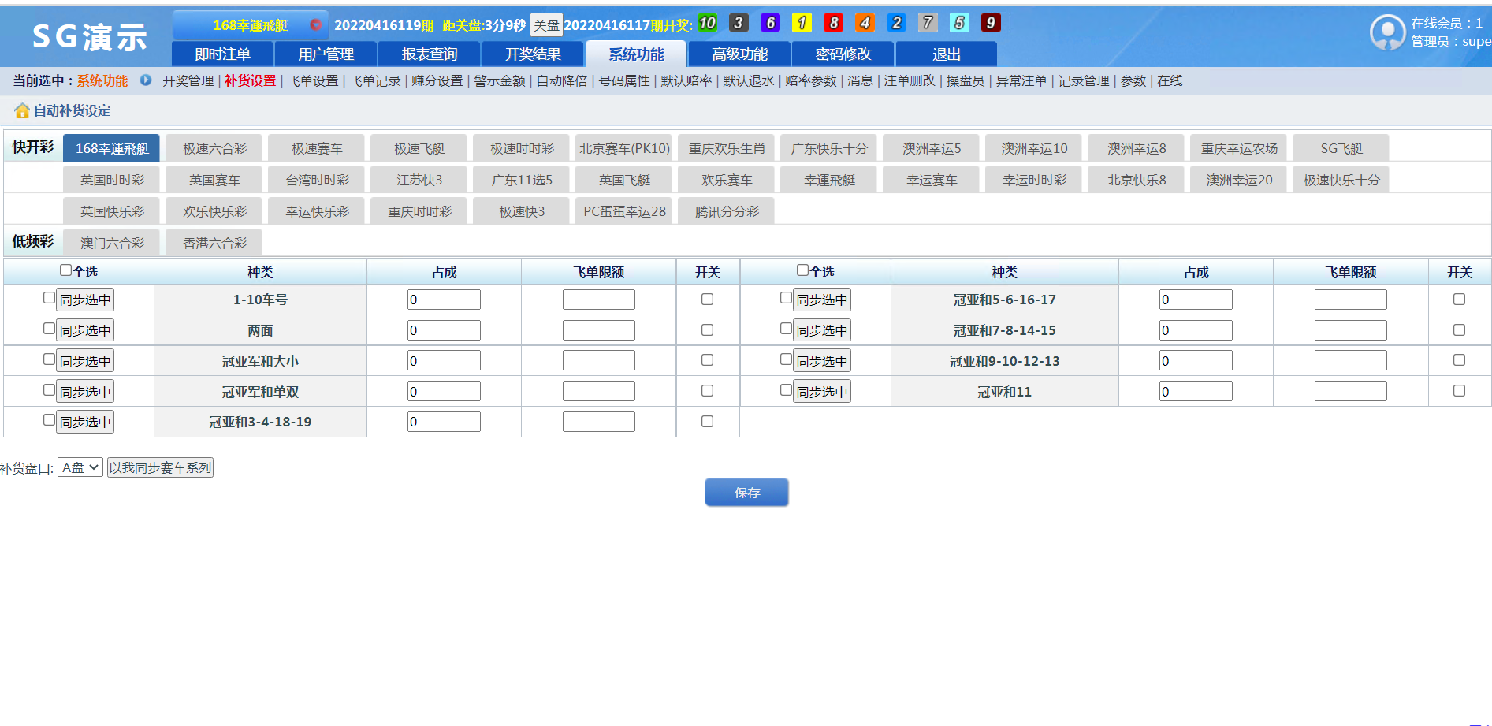1492x726 pixels.
Task: Click the red number 8 ball
Action: 833,23
